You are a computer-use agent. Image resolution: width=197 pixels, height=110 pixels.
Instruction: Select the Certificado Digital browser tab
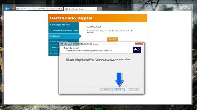tap(81, 9)
